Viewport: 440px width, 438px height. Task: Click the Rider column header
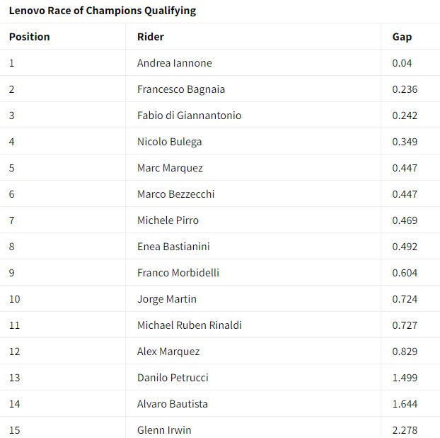tap(150, 37)
